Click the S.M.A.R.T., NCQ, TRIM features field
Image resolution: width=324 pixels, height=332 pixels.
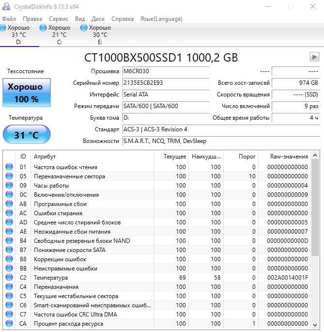(221, 141)
